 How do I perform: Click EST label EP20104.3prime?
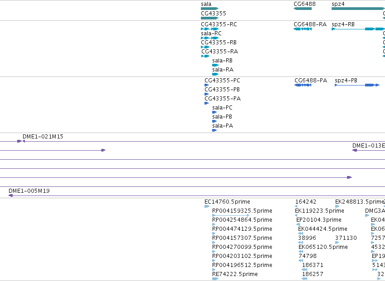[x=318, y=220]
